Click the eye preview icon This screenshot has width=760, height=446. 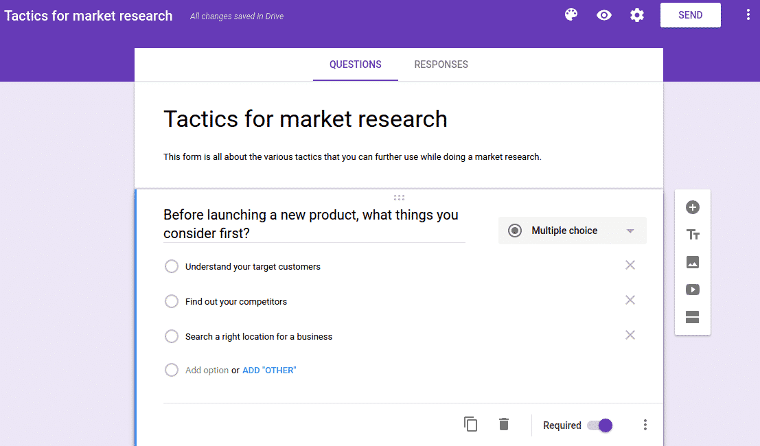click(x=604, y=15)
